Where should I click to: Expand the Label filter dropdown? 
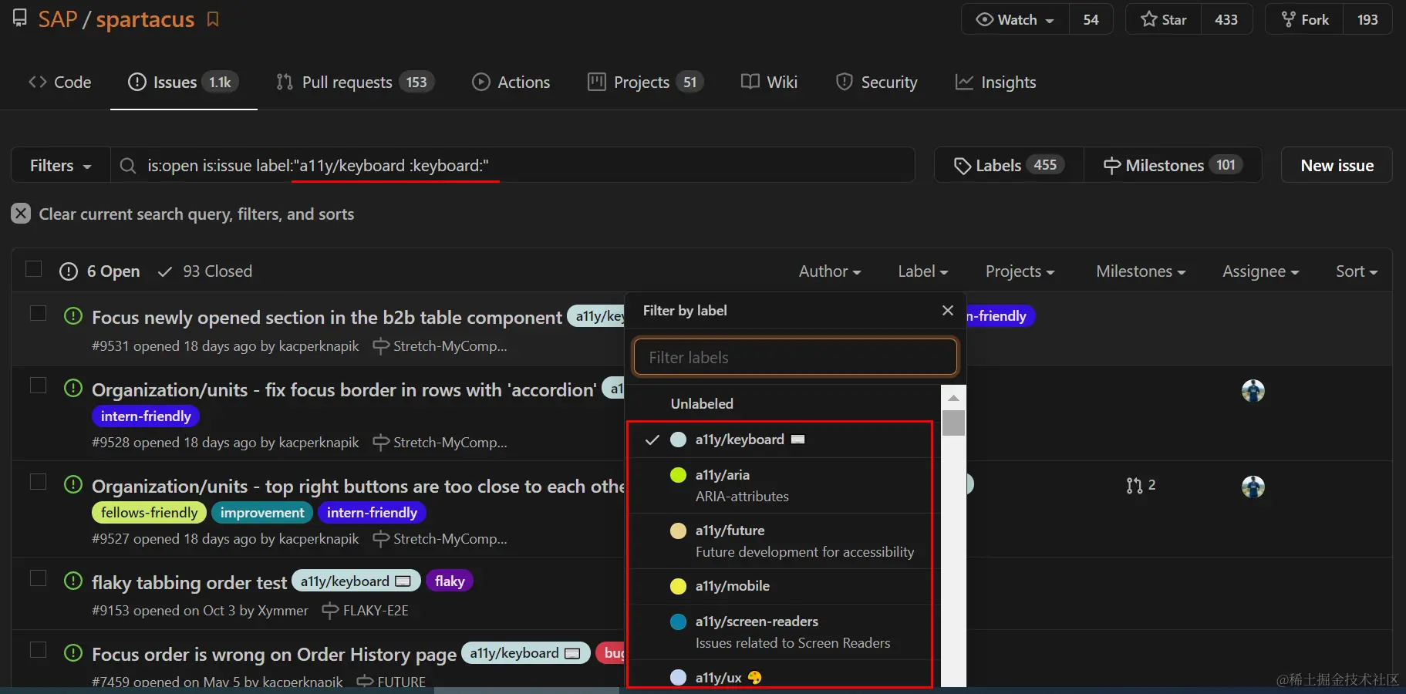(923, 271)
